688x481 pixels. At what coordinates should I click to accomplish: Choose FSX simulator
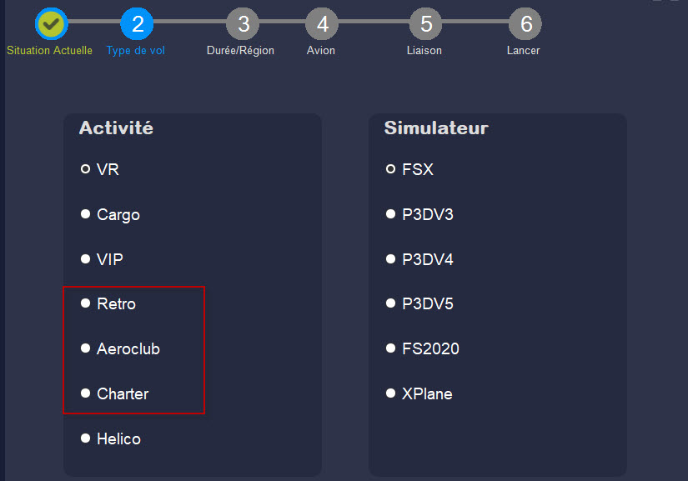(390, 169)
